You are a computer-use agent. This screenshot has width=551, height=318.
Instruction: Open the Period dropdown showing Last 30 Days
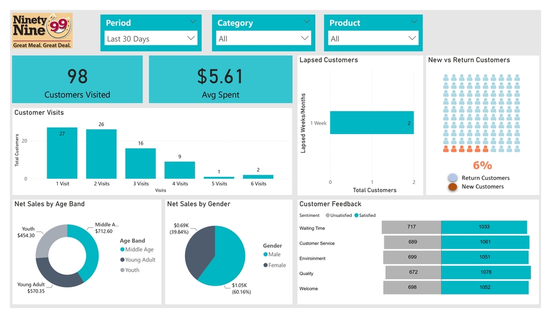(x=151, y=39)
